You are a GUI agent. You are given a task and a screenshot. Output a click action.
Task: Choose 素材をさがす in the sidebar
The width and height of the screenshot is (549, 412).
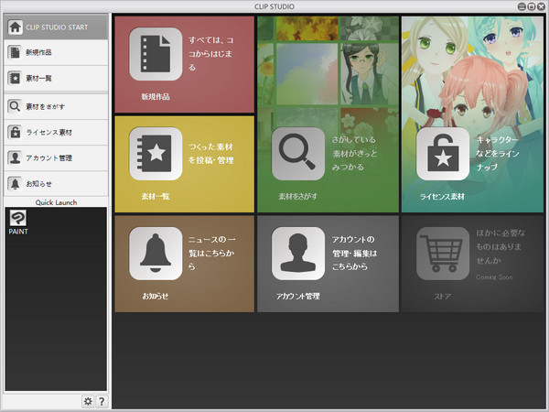[x=55, y=106]
